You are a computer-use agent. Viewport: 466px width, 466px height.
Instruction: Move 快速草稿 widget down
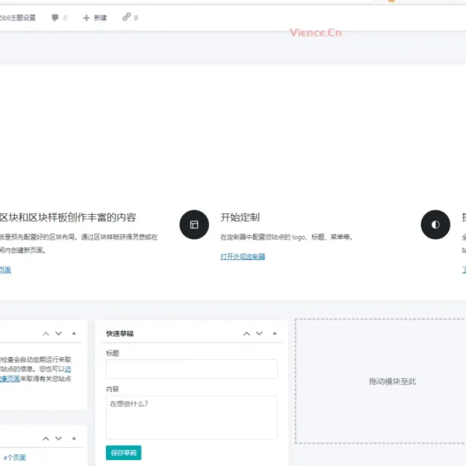[259, 333]
